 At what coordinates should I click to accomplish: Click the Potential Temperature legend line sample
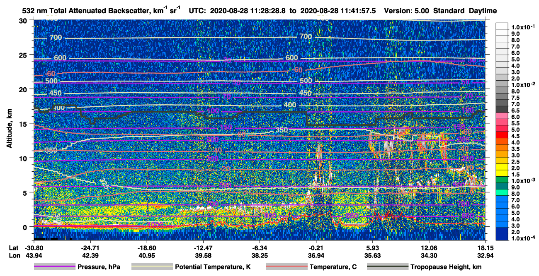152,267
